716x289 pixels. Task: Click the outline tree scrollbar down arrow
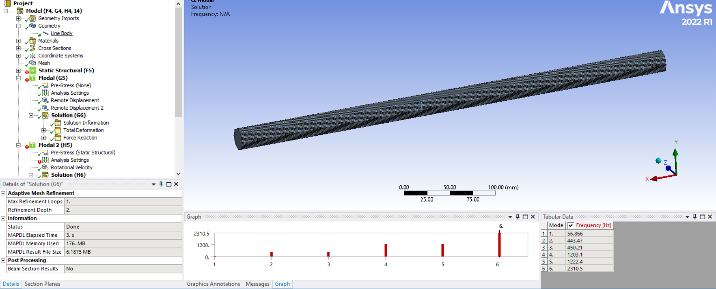(x=178, y=174)
